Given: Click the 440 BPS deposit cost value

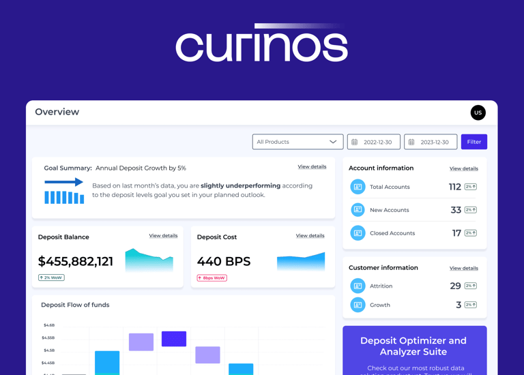Looking at the screenshot, I should click(x=224, y=261).
